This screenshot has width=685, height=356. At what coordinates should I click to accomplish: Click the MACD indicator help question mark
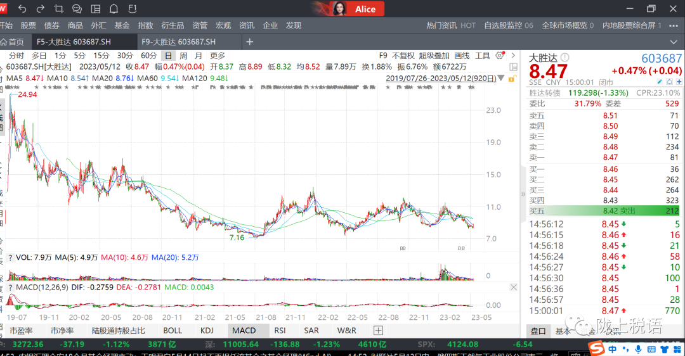pos(11,287)
